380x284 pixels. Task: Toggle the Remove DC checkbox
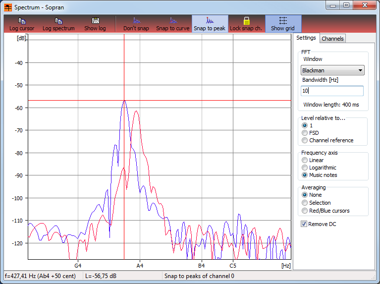pyautogui.click(x=304, y=224)
